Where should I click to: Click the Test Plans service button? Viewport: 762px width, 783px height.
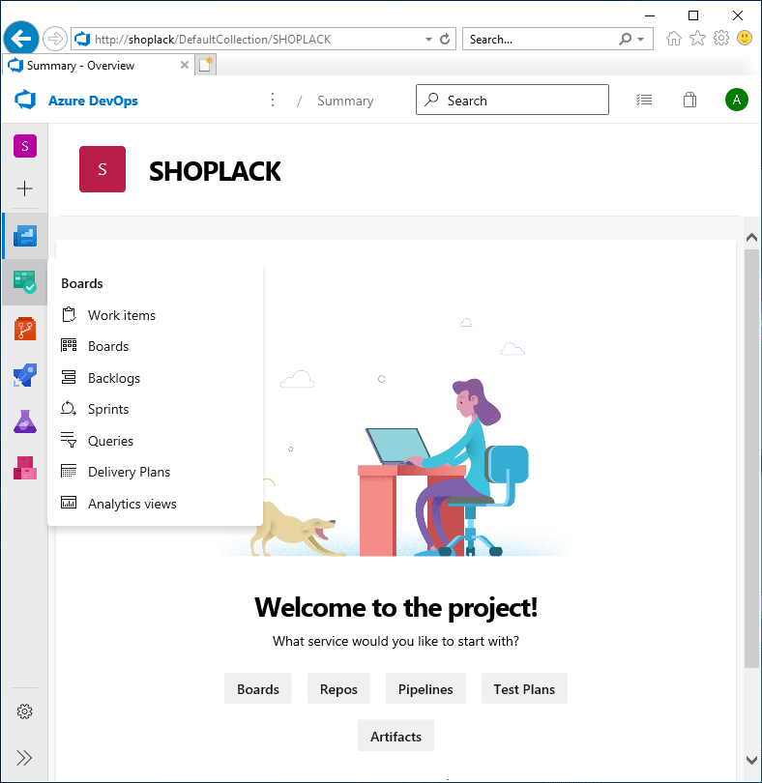(524, 688)
